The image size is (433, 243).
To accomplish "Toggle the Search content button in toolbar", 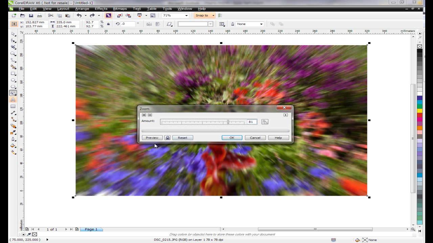I will point(108,16).
